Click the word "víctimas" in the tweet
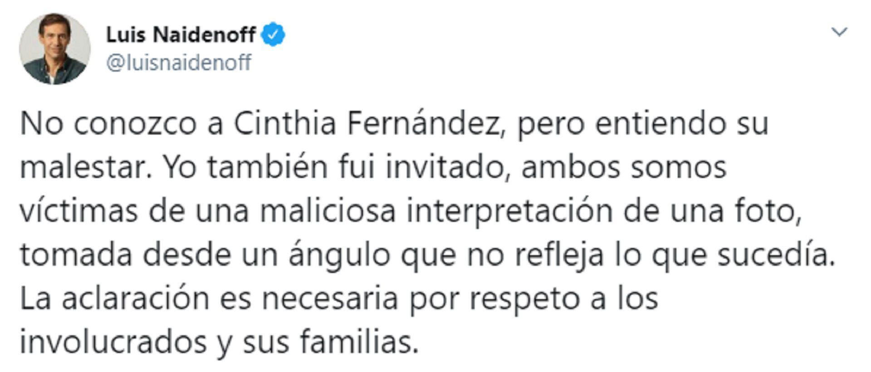Image resolution: width=871 pixels, height=372 pixels. tap(78, 211)
